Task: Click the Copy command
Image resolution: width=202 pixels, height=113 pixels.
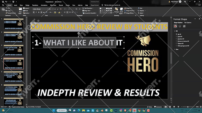Action: (x=8, y=11)
